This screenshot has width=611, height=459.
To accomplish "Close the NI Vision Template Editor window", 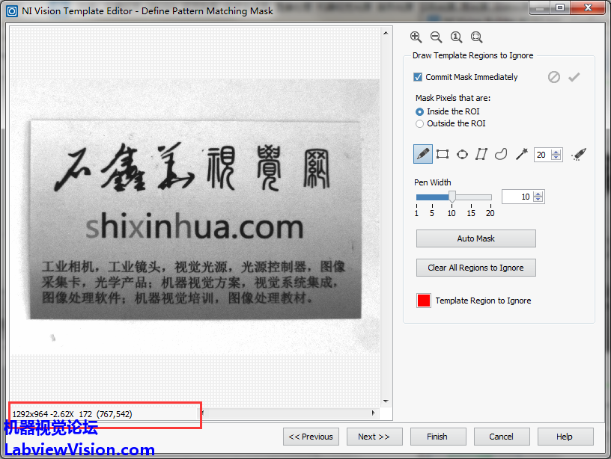I will click(588, 7).
